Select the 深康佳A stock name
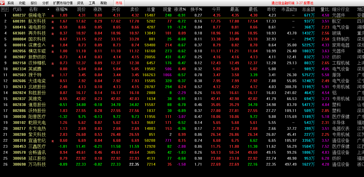Viewport: 364px width, 177px height. [37, 45]
